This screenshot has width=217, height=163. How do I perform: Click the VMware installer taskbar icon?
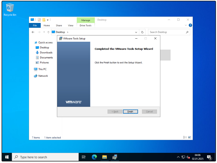pos(115,157)
